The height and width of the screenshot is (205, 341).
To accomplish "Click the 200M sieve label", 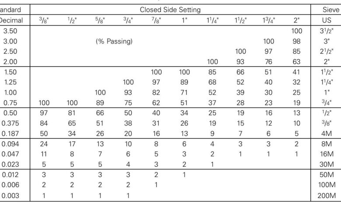I will [x=327, y=195].
